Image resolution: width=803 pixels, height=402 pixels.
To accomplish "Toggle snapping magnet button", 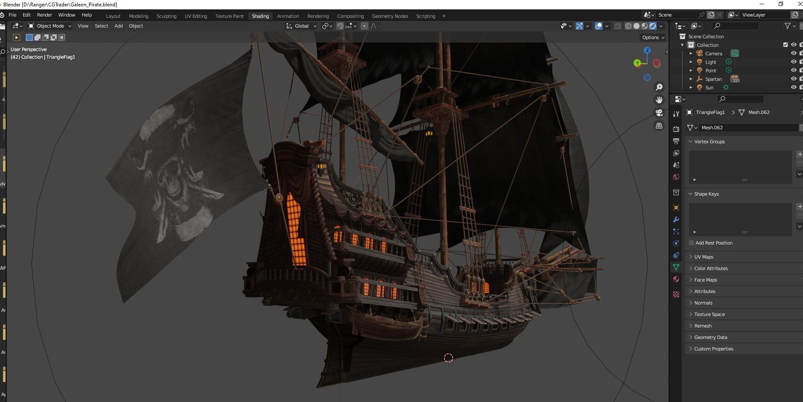I will pyautogui.click(x=340, y=26).
